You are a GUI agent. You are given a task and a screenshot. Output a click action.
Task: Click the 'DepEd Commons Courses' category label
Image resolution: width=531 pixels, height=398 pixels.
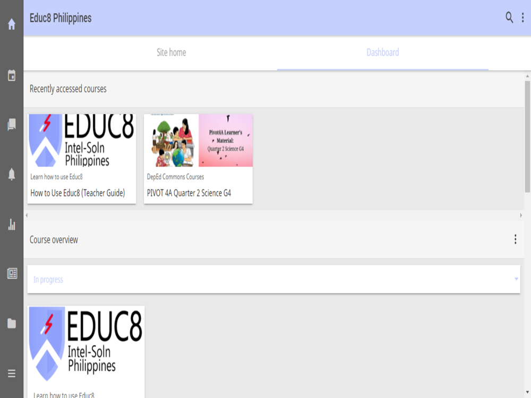(175, 177)
